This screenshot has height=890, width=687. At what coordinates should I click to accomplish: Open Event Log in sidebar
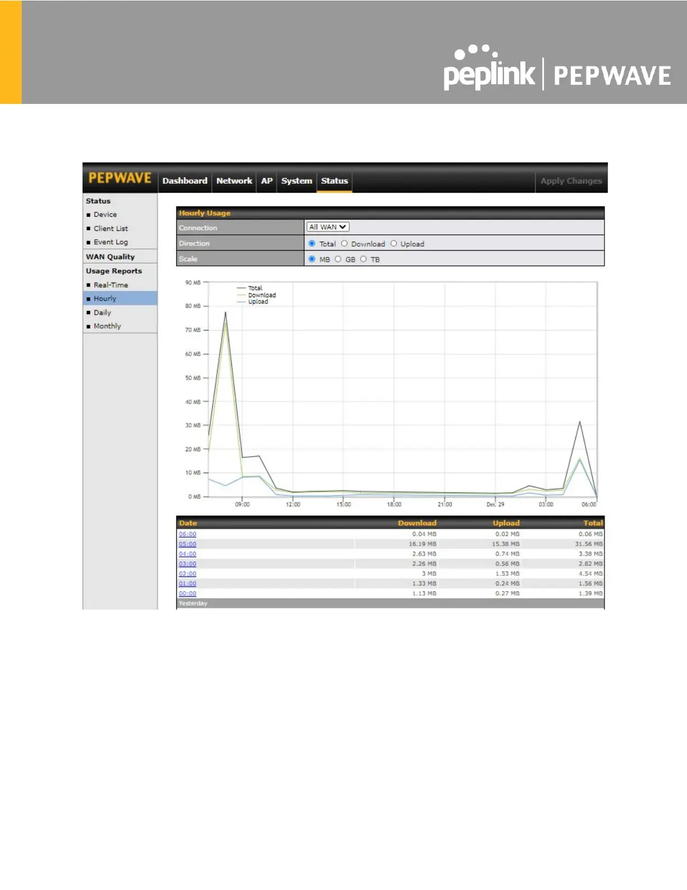(111, 242)
